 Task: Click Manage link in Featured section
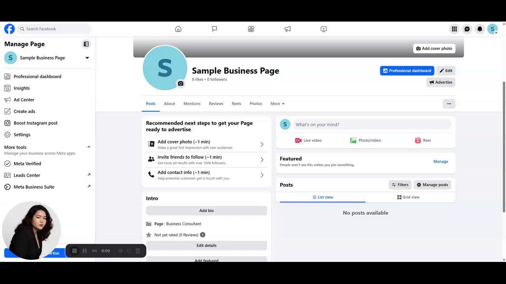click(440, 161)
